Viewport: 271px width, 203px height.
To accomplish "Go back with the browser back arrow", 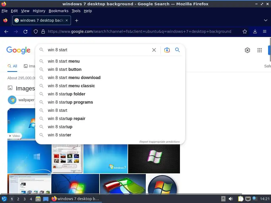I will [6, 32].
